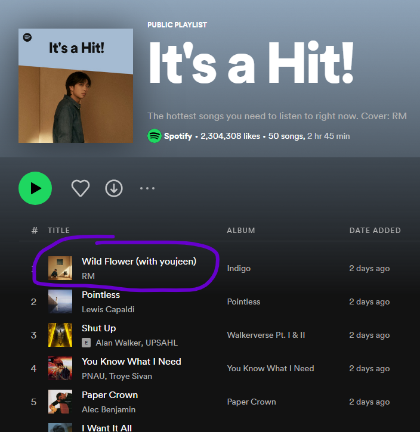Image resolution: width=420 pixels, height=432 pixels.
Task: Open the Indigo album link
Action: [x=239, y=268]
